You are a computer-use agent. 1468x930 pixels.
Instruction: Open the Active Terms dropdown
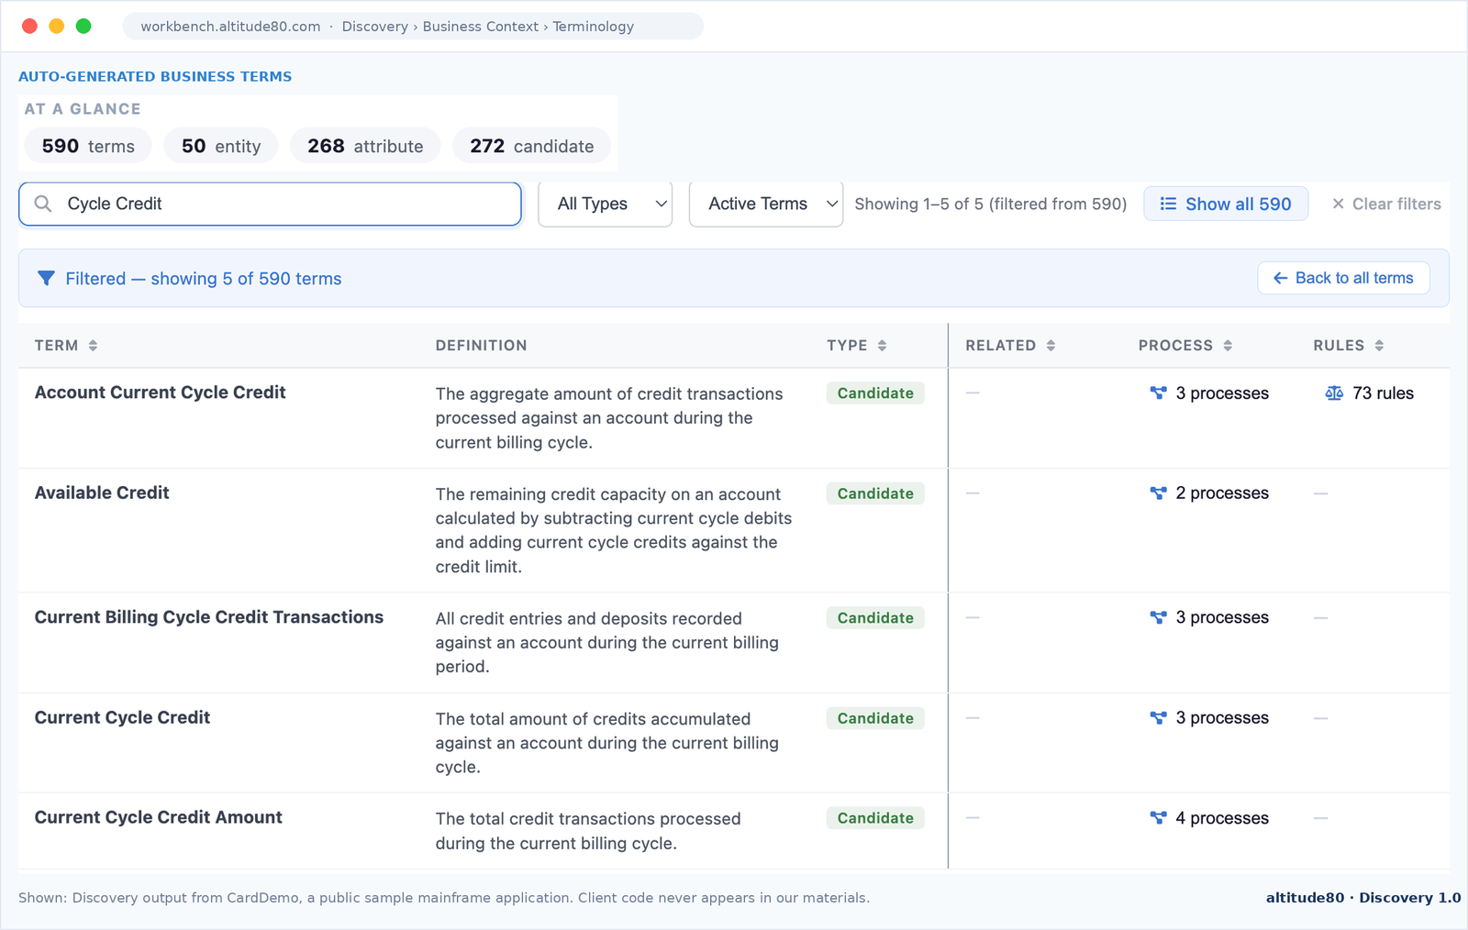[x=766, y=204]
